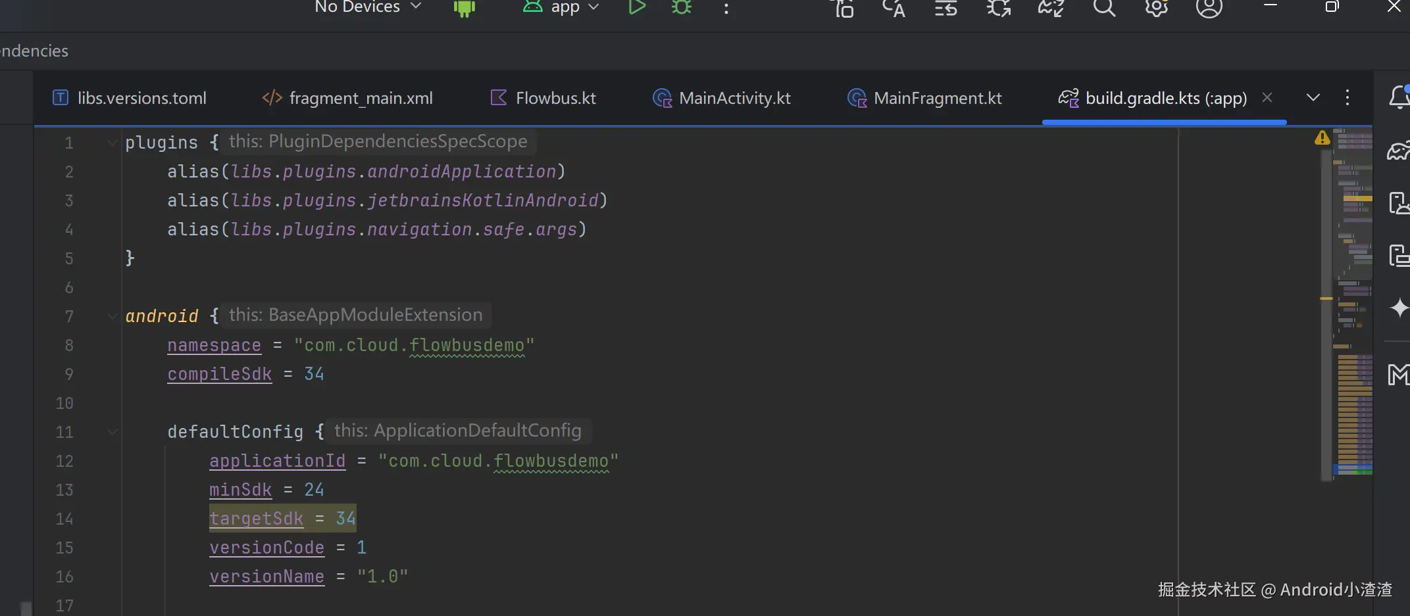Image resolution: width=1410 pixels, height=616 pixels.
Task: Click the applicationId property
Action: pos(277,461)
